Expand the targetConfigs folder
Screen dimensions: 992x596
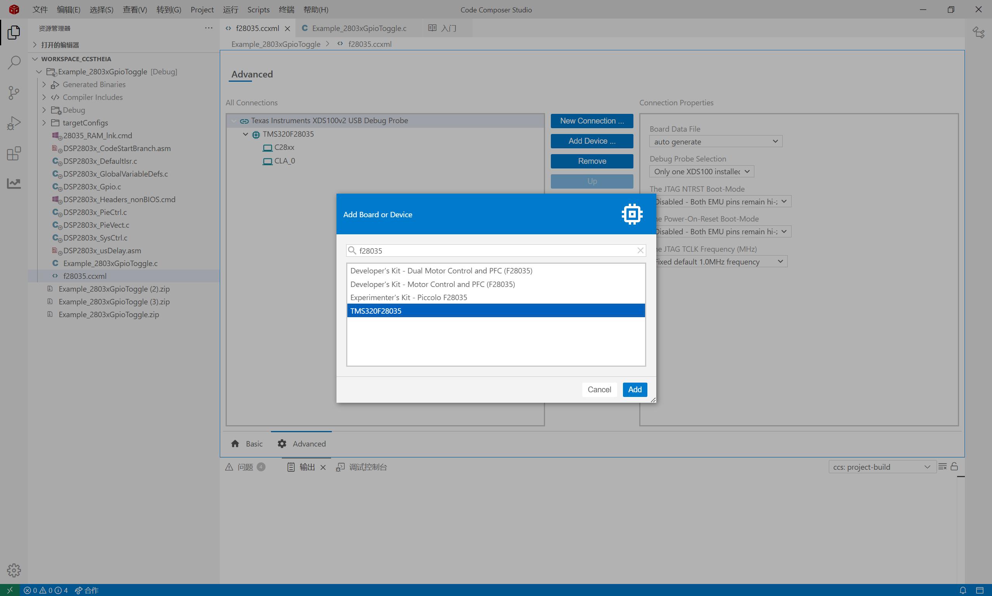coord(44,123)
